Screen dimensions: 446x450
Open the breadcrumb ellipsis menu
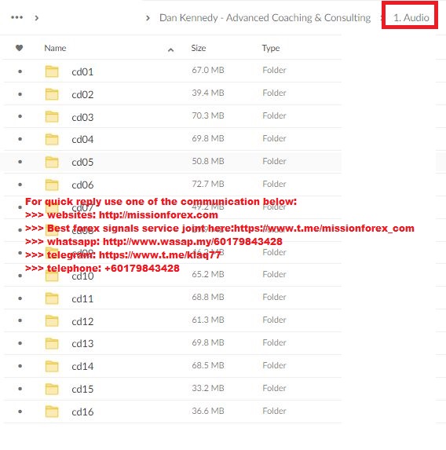[17, 17]
